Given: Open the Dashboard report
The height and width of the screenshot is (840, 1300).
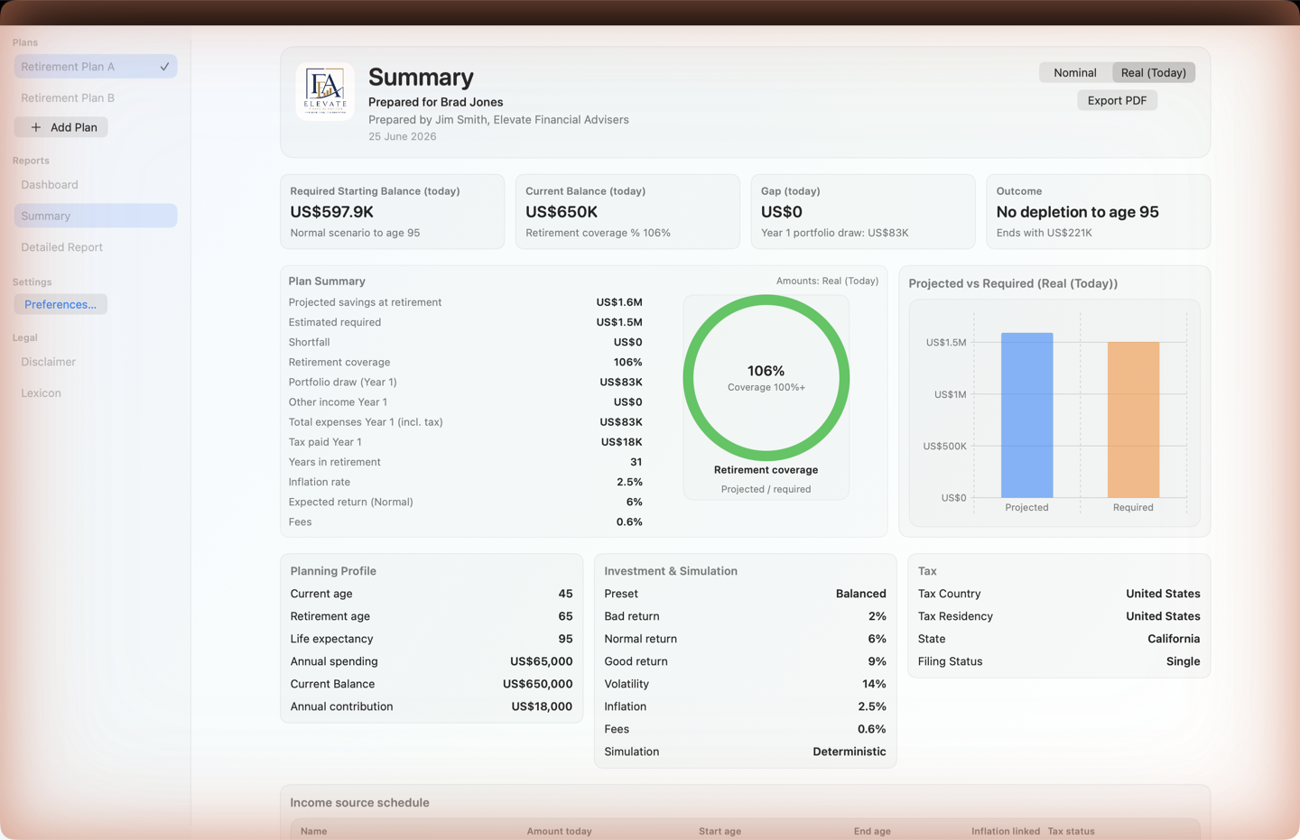Looking at the screenshot, I should tap(96, 185).
